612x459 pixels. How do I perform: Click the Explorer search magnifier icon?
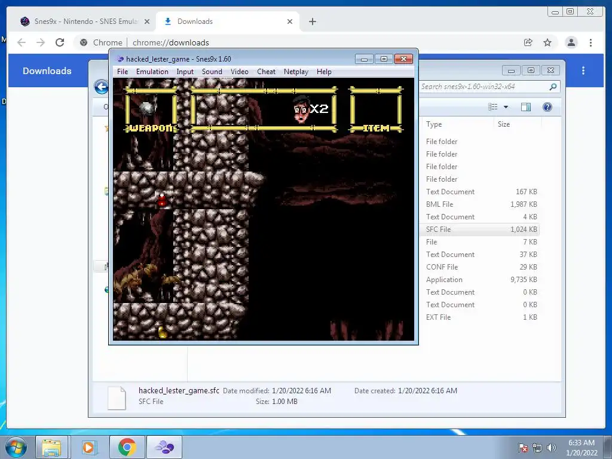click(553, 87)
